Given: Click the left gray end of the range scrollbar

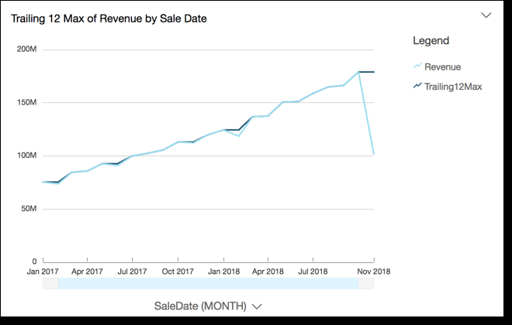Looking at the screenshot, I should 50,284.
